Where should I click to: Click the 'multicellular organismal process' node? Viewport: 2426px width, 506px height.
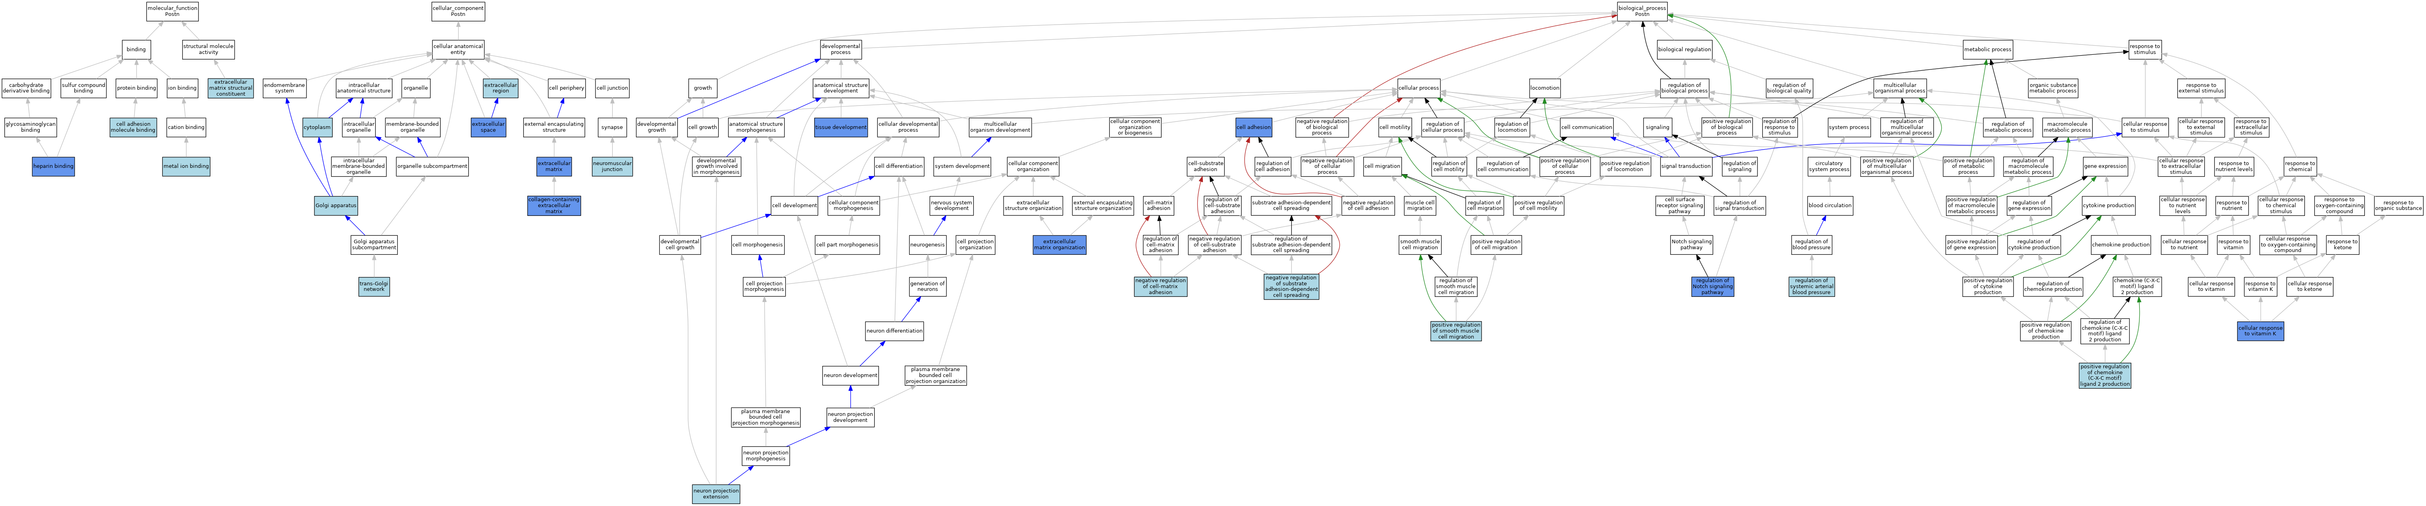coord(1900,89)
